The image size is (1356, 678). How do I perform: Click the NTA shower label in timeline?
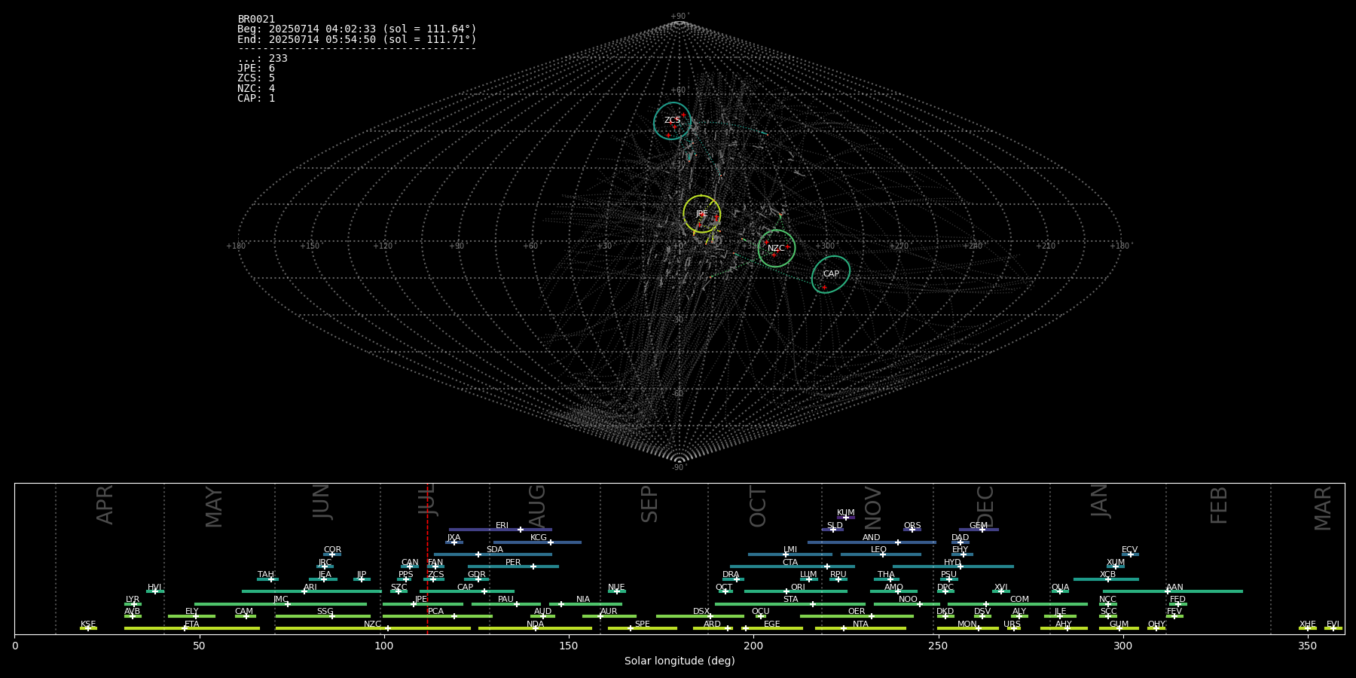(860, 625)
